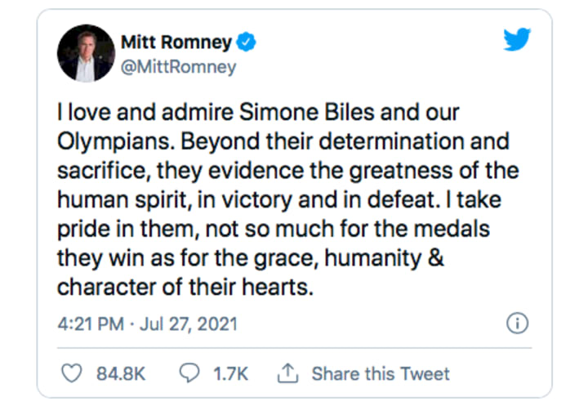
Task: Open the tweet info circle icon
Action: [x=516, y=324]
